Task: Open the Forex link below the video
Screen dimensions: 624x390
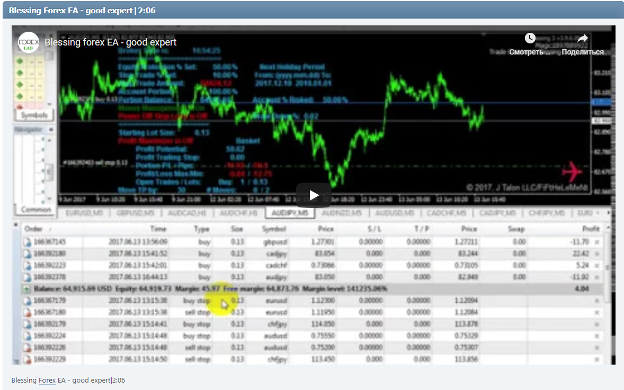Action: point(46,380)
